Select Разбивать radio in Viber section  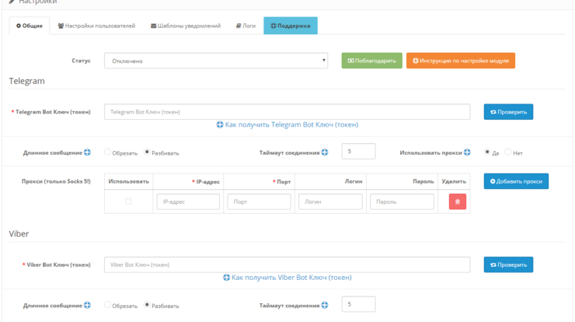pos(147,304)
